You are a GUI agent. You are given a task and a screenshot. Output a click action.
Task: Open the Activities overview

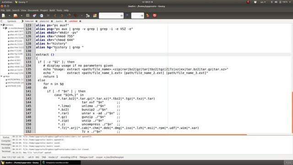[x=7, y=2]
